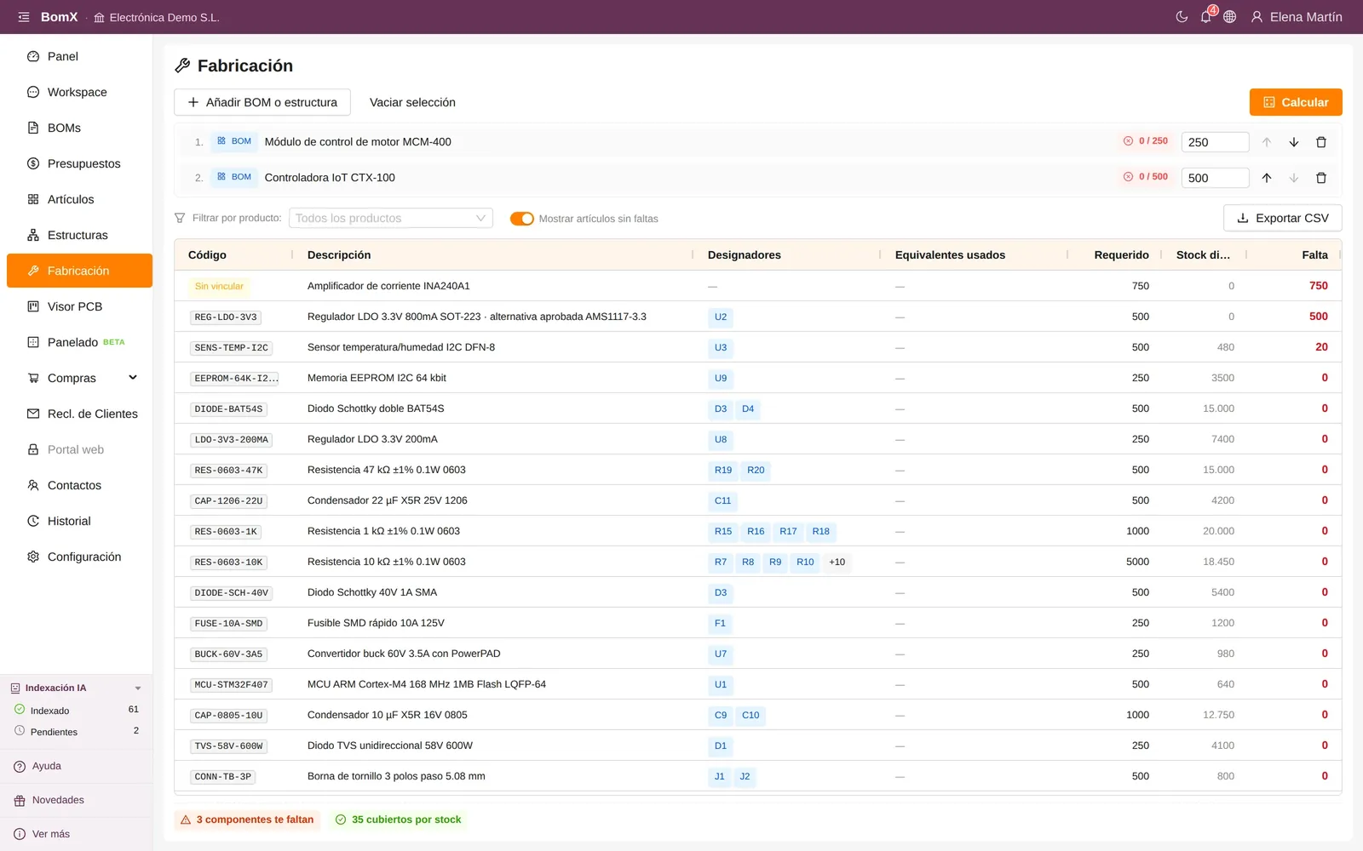Open Visor PCB
Screen dimensions: 1363x851
coord(78,306)
